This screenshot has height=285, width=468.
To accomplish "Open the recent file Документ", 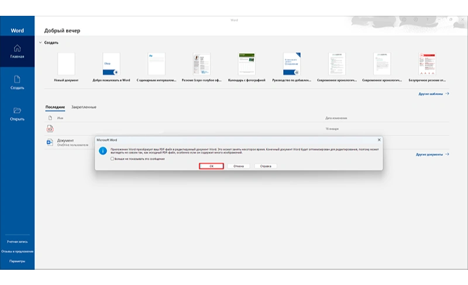I will click(66, 140).
